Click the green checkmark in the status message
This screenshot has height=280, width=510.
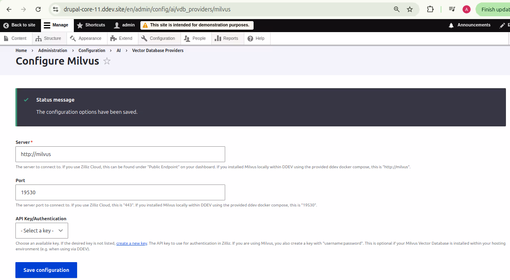click(26, 100)
